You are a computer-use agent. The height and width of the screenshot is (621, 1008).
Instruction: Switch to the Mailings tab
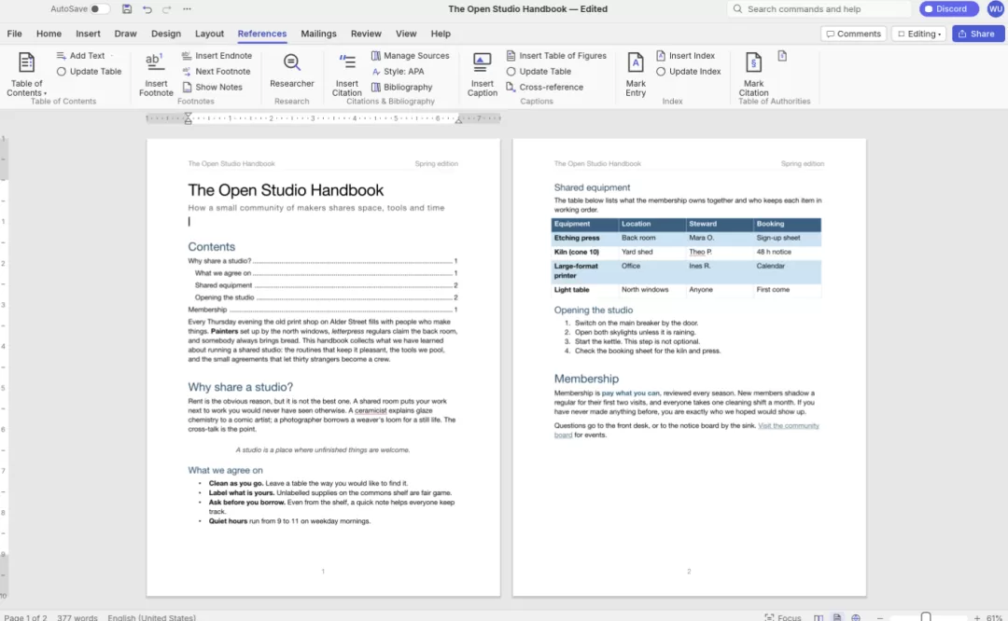tap(318, 34)
